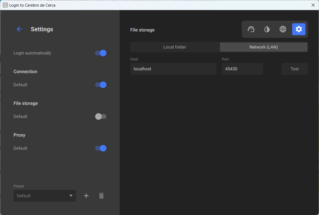Open the support headset icon
The height and width of the screenshot is (215, 319).
[x=251, y=29]
